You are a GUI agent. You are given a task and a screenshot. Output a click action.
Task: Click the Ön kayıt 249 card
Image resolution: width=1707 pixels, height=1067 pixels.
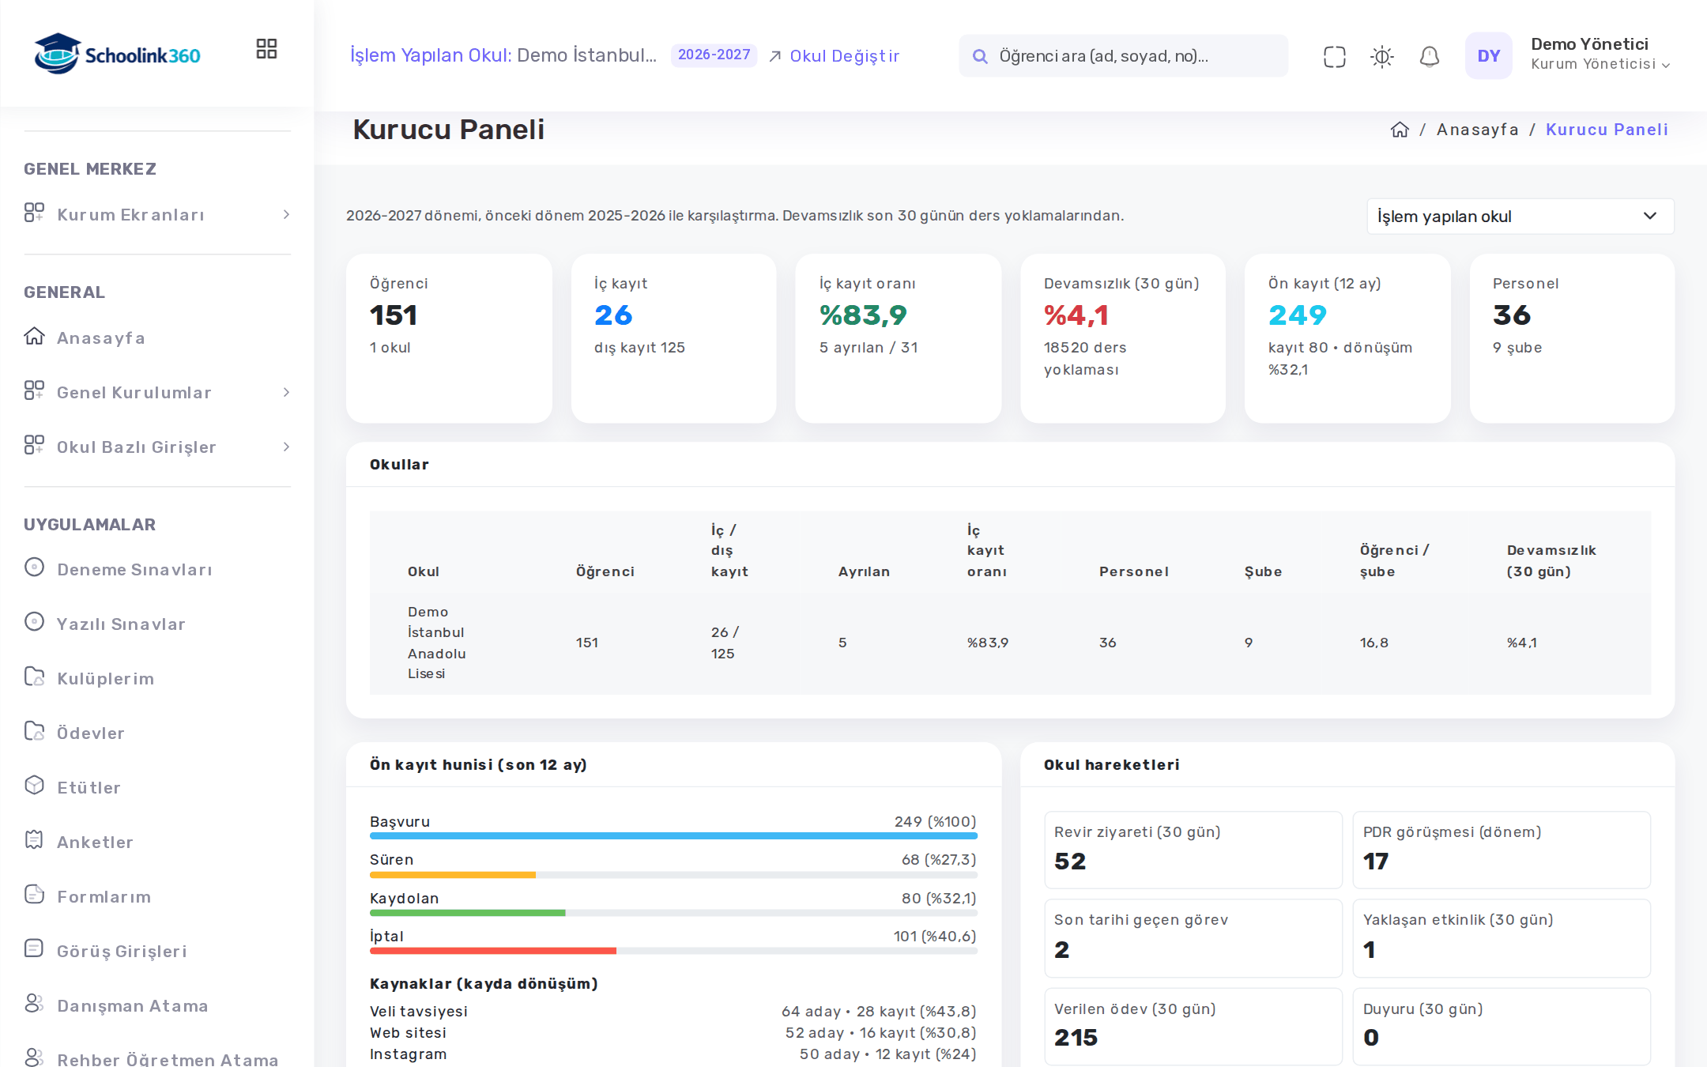pyautogui.click(x=1347, y=338)
